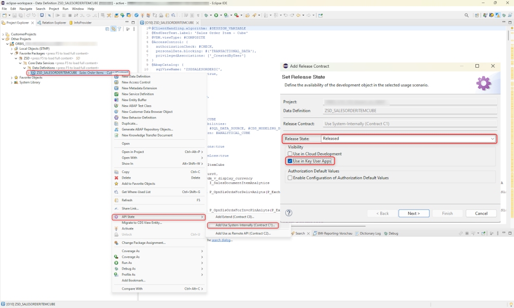Screen dimensions: 514x308
Task: Enable the Use in Cloud Development checkbox
Action: pos(291,153)
